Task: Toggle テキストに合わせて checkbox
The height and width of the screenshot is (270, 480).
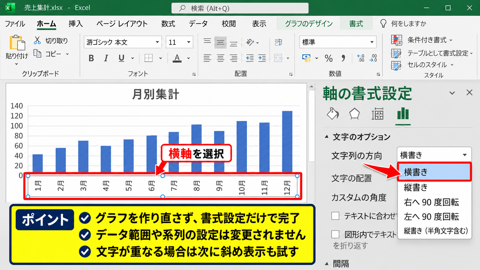Action: tap(335, 216)
